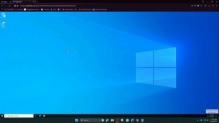Expand hidden system tray icons chevron

click(x=197, y=120)
